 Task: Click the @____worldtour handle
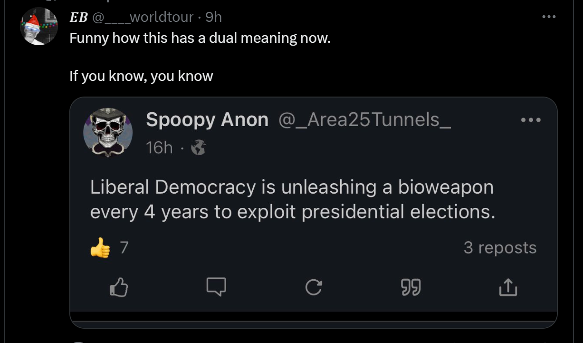(143, 17)
